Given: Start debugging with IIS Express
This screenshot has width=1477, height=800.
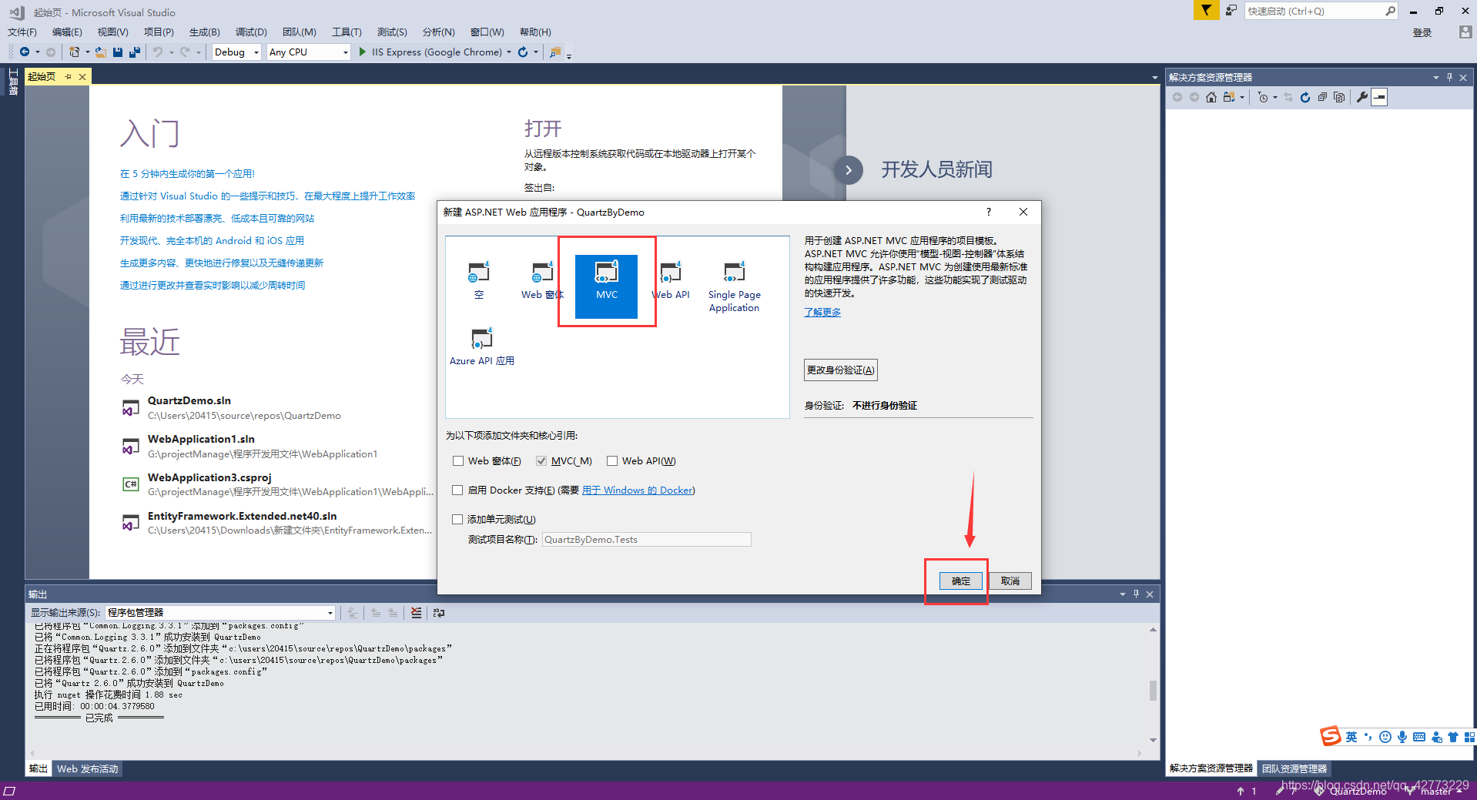Looking at the screenshot, I should (430, 52).
